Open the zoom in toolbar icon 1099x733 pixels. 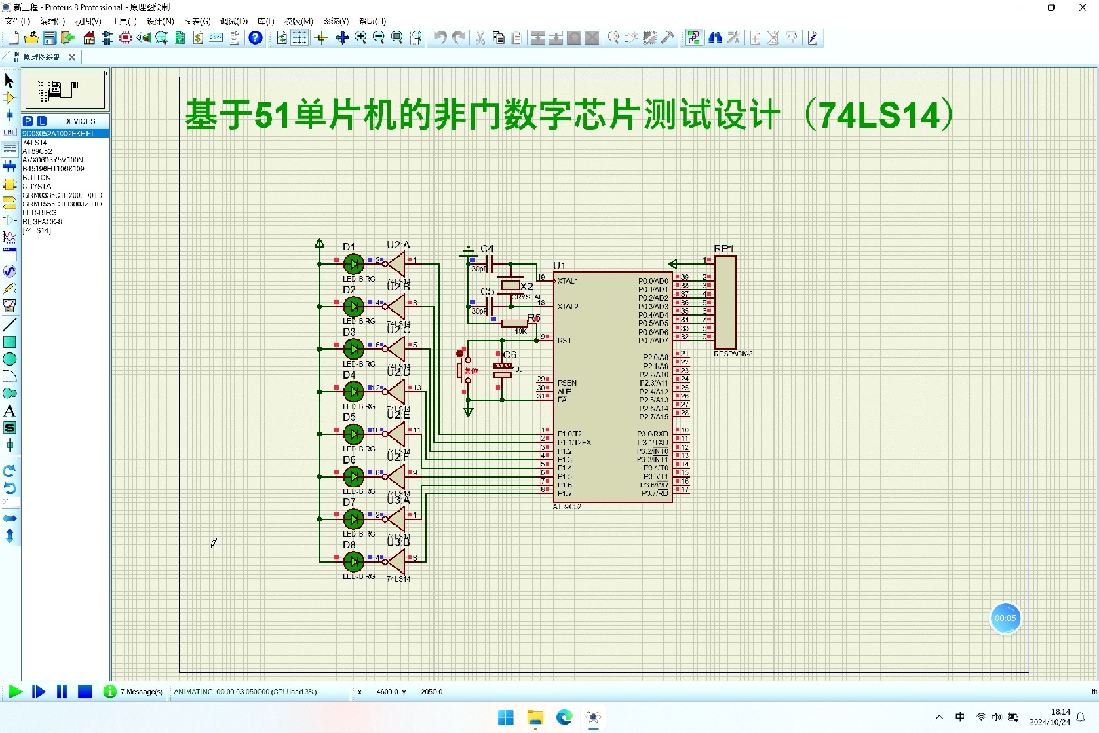[360, 38]
